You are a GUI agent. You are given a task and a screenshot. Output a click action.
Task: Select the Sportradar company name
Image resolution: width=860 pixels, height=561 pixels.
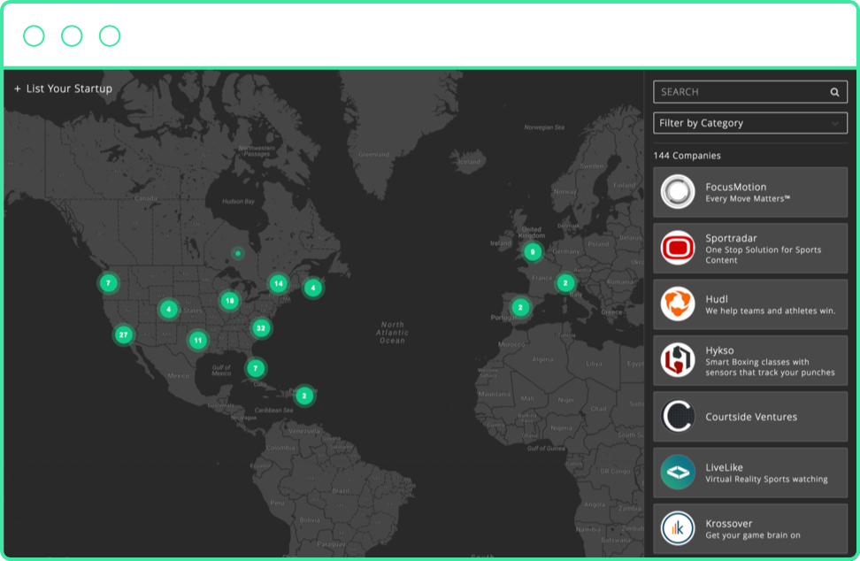coord(731,238)
